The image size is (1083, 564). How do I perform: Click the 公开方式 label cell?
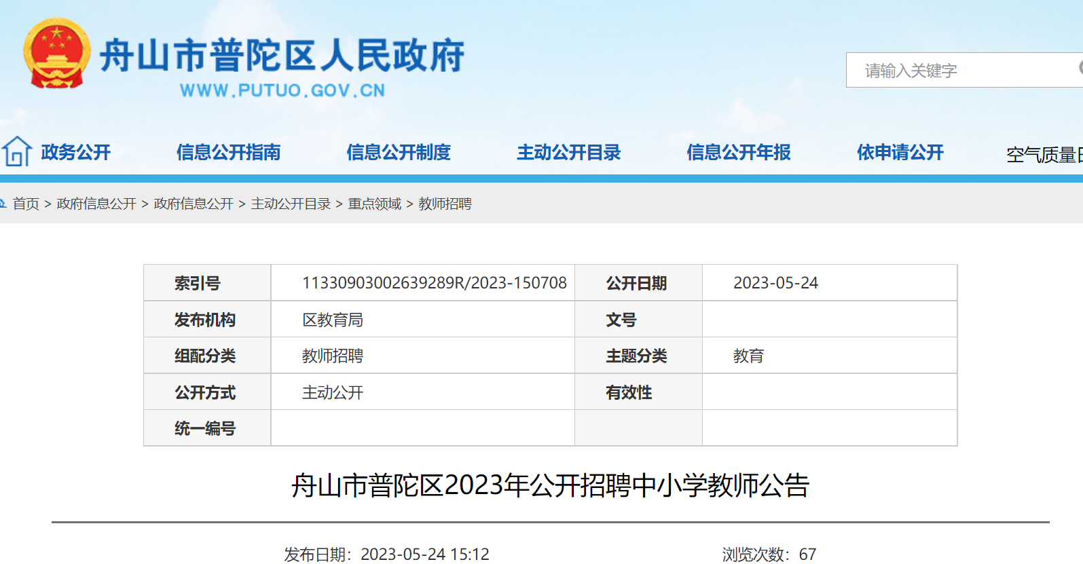coord(207,392)
